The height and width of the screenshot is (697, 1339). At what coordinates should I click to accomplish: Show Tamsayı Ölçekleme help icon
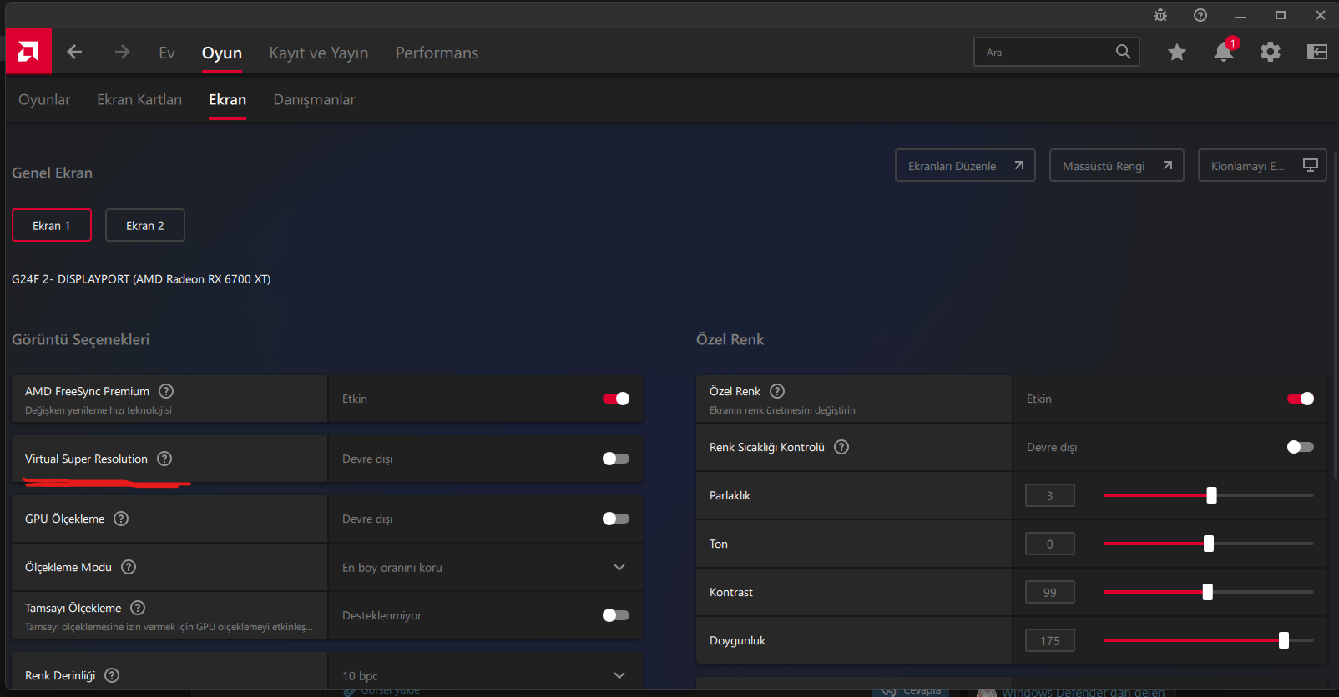pyautogui.click(x=138, y=608)
